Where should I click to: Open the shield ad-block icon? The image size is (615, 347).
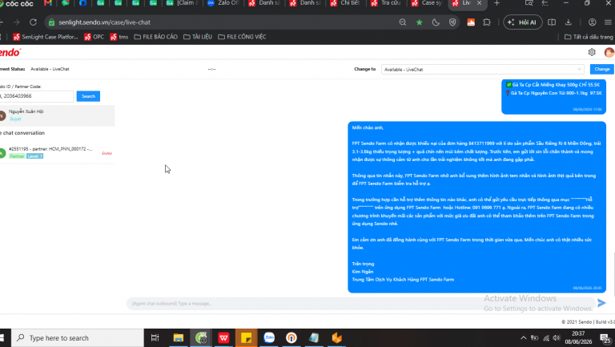pyautogui.click(x=452, y=22)
